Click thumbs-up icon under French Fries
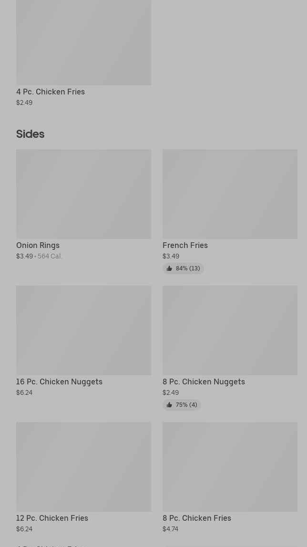 tap(169, 268)
